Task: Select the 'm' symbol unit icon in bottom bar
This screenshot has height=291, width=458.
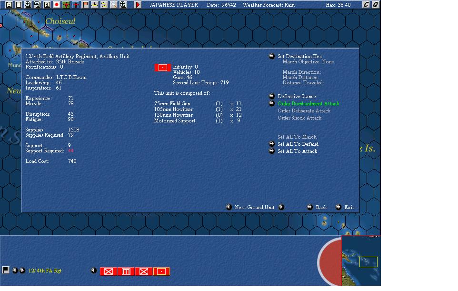Action: tap(126, 271)
